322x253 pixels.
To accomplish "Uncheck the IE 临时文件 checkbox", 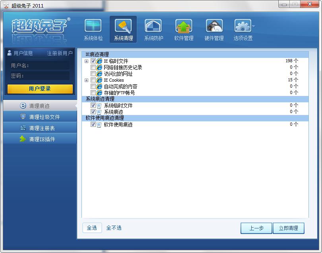I will coord(93,61).
